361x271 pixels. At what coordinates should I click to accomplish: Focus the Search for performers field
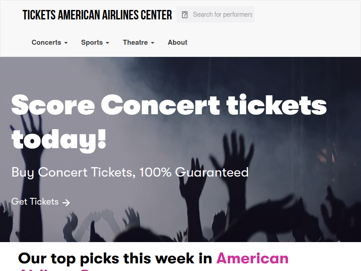[223, 14]
